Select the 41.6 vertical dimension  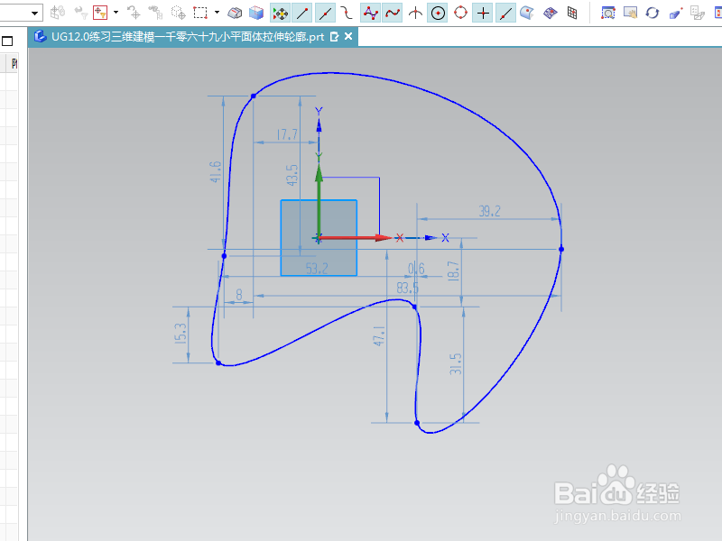[x=216, y=172]
